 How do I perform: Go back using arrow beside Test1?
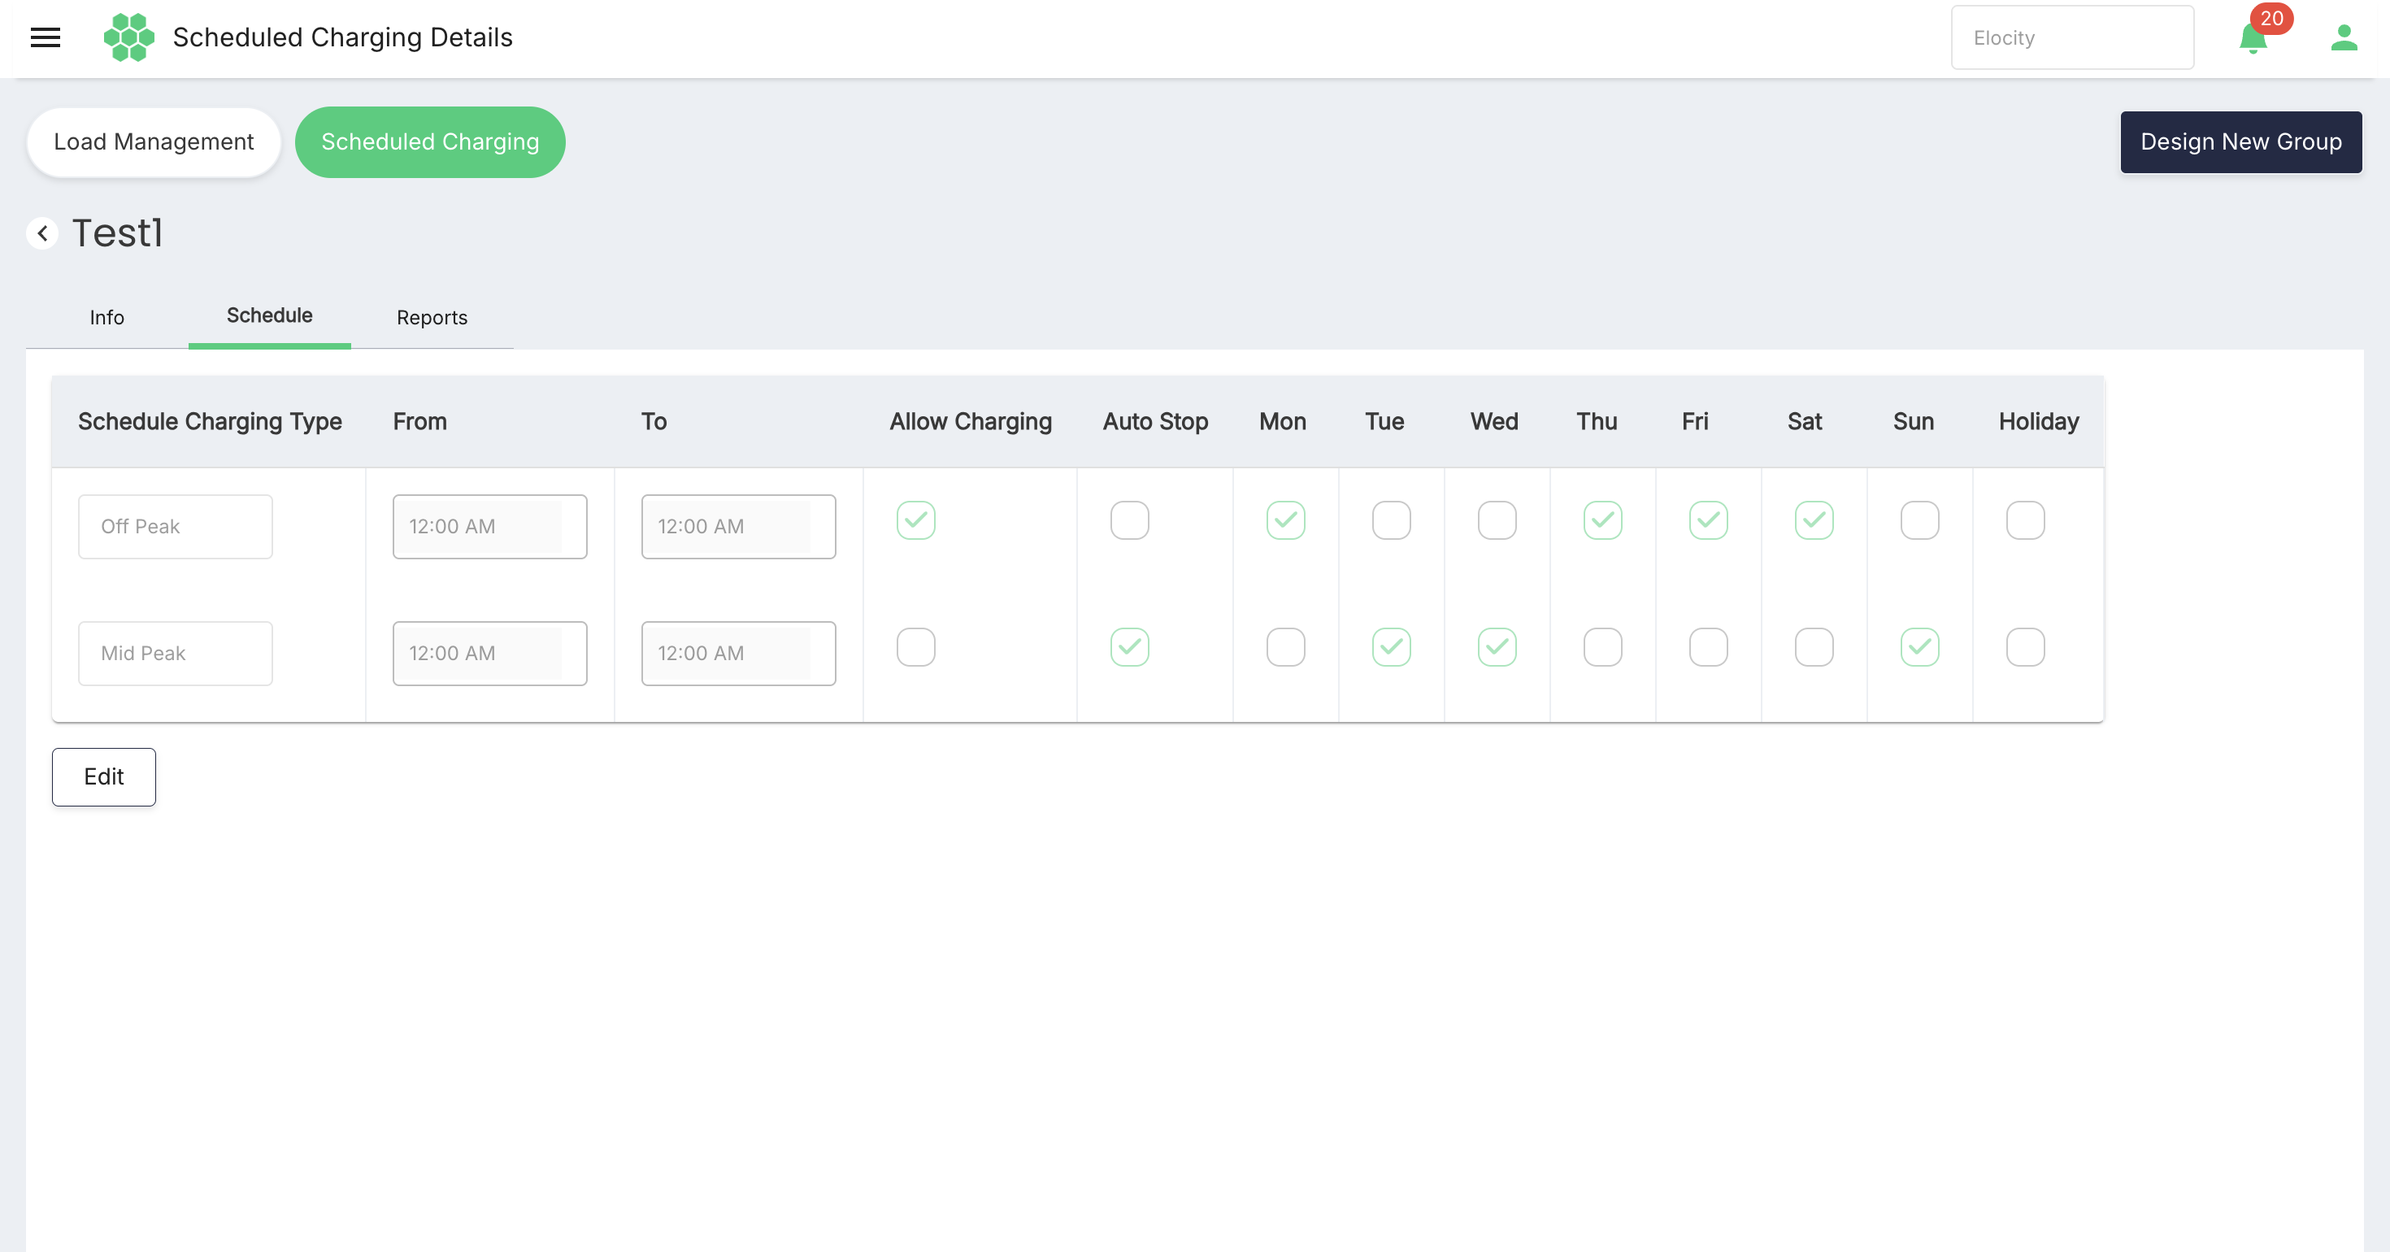pos(41,233)
